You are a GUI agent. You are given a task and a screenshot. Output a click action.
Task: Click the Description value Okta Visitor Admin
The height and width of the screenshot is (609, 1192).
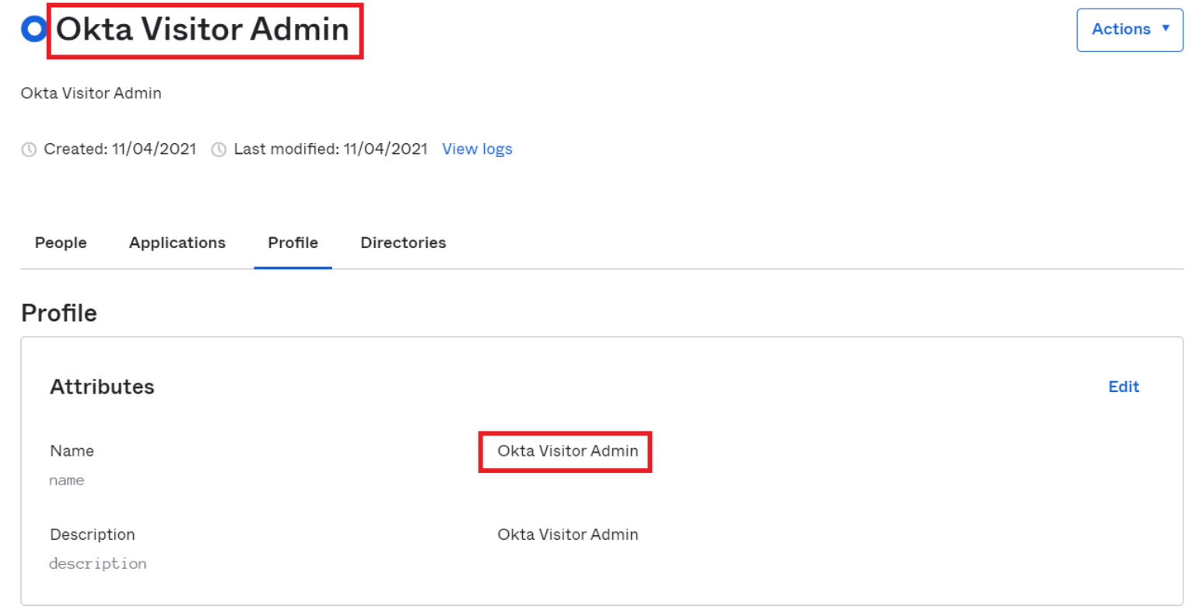click(x=568, y=535)
